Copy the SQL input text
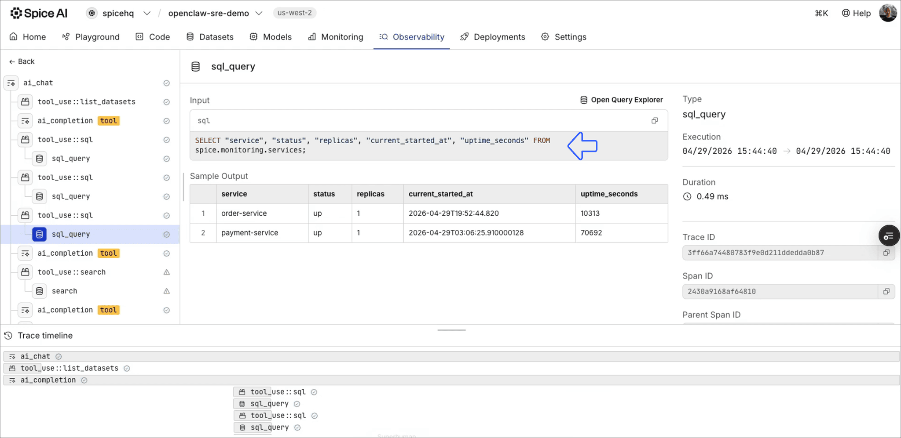The image size is (901, 438). (655, 120)
